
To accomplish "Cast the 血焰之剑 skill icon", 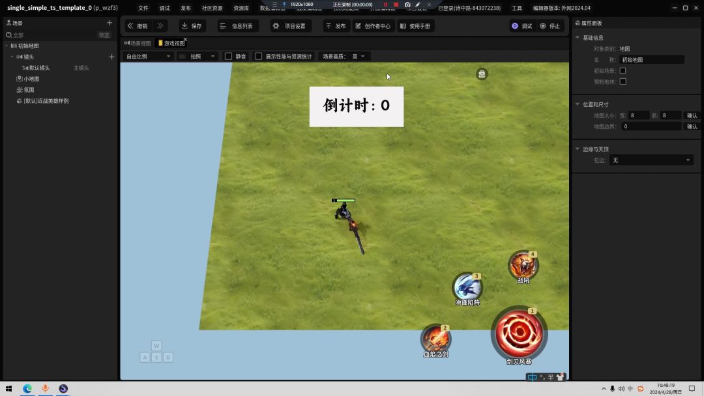I will pos(435,338).
